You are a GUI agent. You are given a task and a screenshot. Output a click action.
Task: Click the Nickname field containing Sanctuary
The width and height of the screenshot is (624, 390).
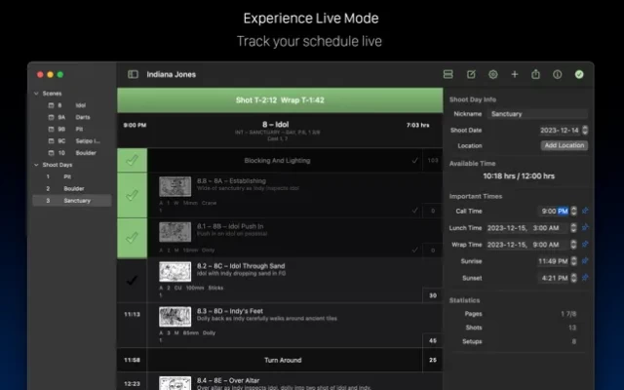point(537,114)
